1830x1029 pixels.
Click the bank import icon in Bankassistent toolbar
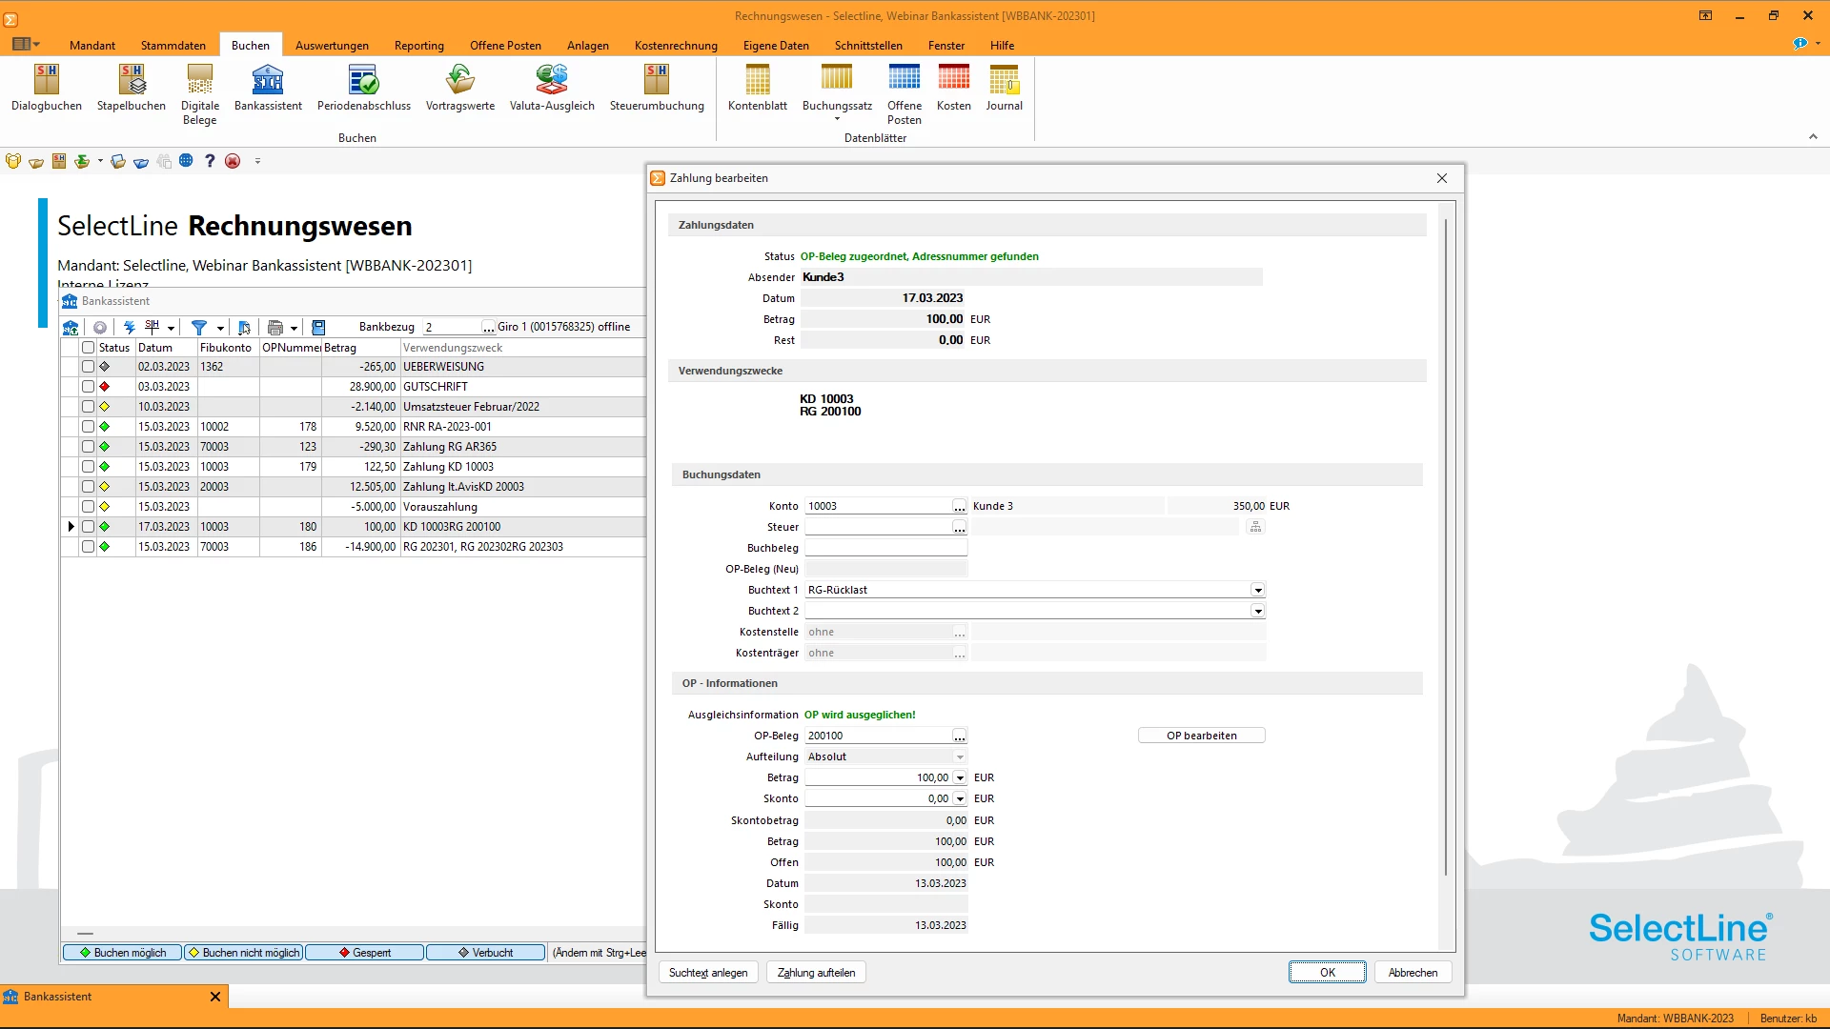(71, 327)
